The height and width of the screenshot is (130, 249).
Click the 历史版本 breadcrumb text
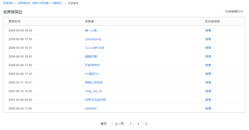73,3
